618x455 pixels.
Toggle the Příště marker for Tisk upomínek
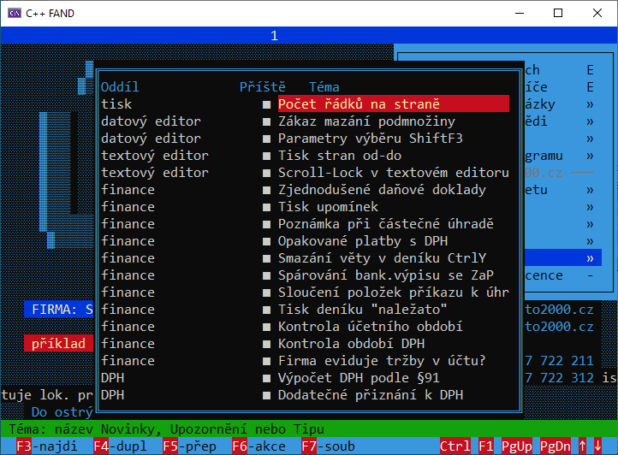click(x=267, y=207)
